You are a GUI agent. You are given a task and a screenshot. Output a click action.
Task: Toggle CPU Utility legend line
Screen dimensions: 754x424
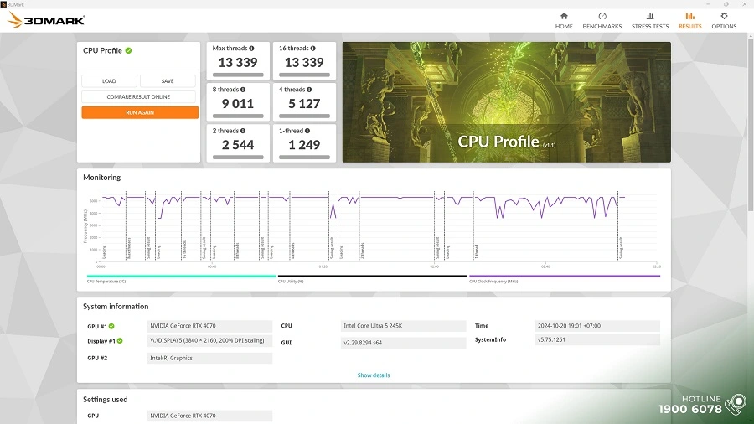pyautogui.click(x=373, y=277)
